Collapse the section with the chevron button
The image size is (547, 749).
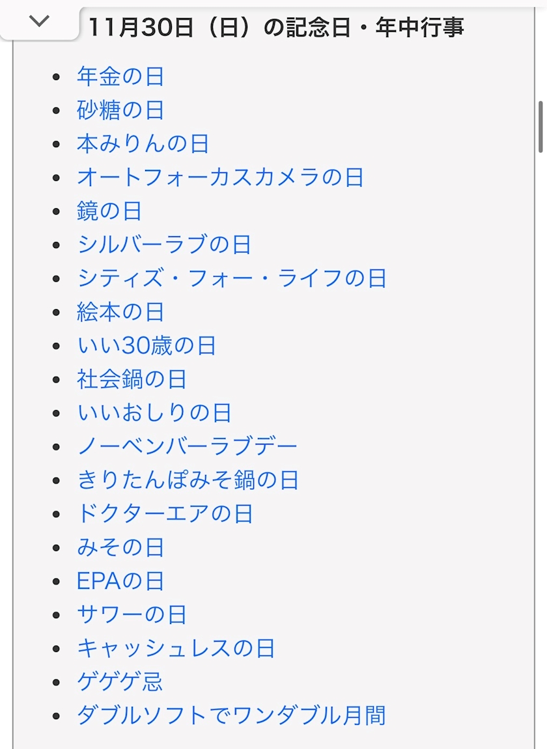(40, 21)
